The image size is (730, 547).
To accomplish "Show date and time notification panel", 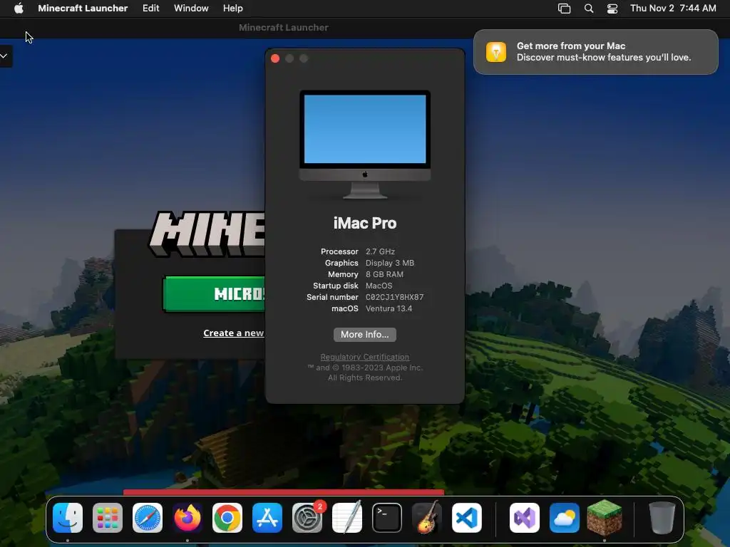I will click(673, 8).
